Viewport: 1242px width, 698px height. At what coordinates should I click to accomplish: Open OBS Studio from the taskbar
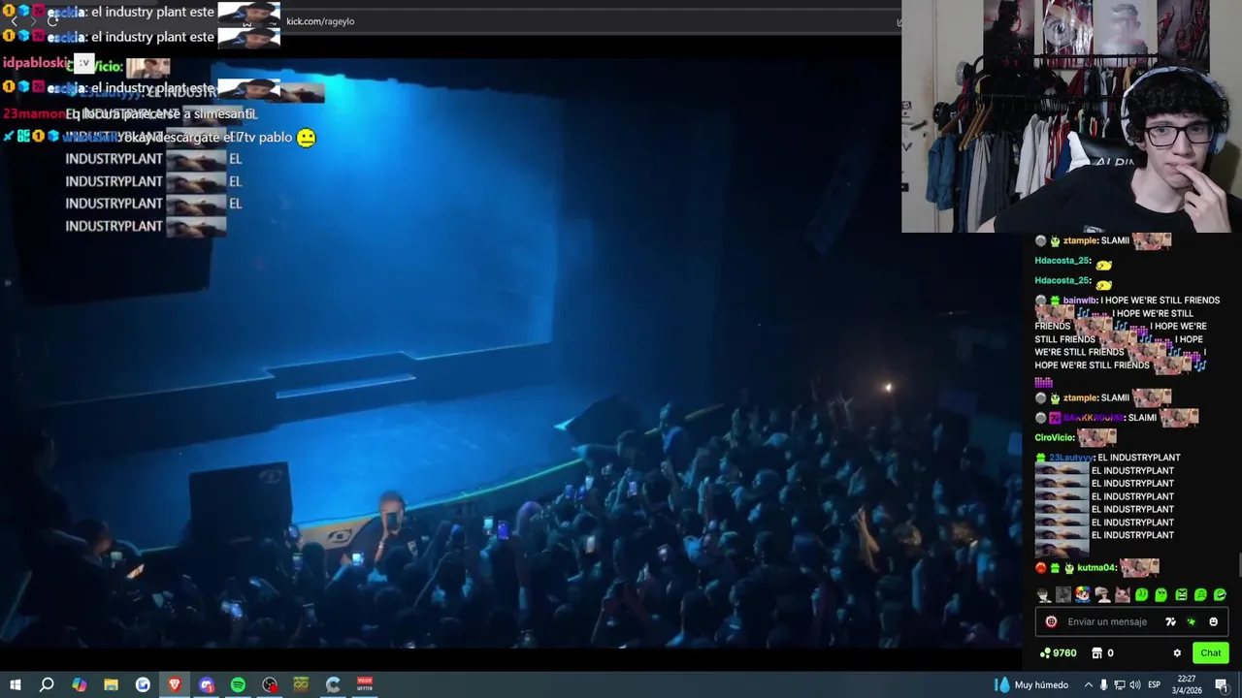click(x=270, y=684)
